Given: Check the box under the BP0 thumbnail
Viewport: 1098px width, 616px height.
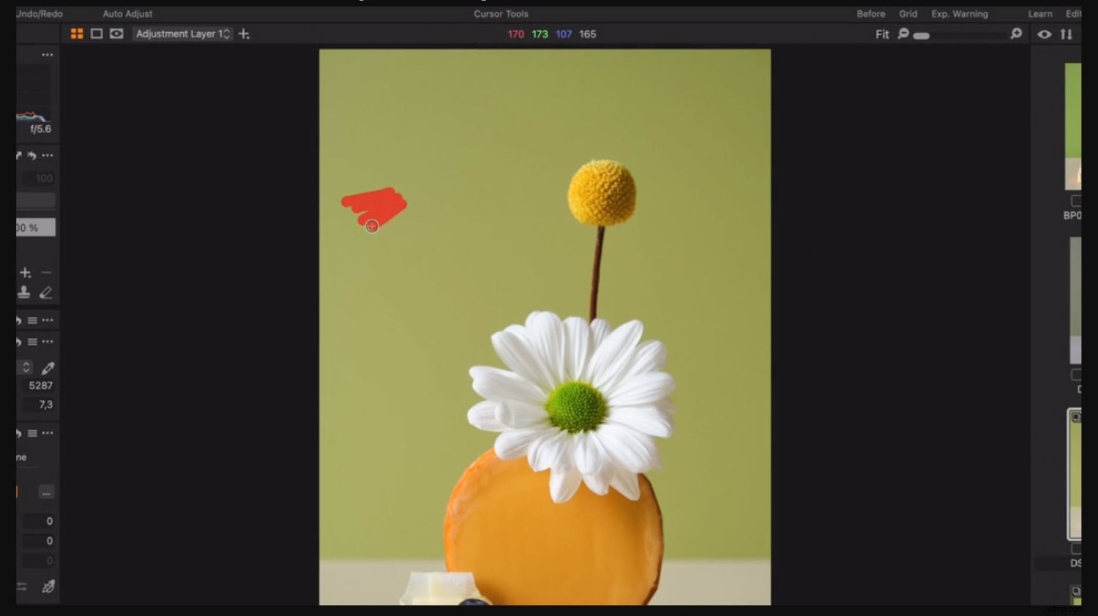Looking at the screenshot, I should pos(1075,200).
